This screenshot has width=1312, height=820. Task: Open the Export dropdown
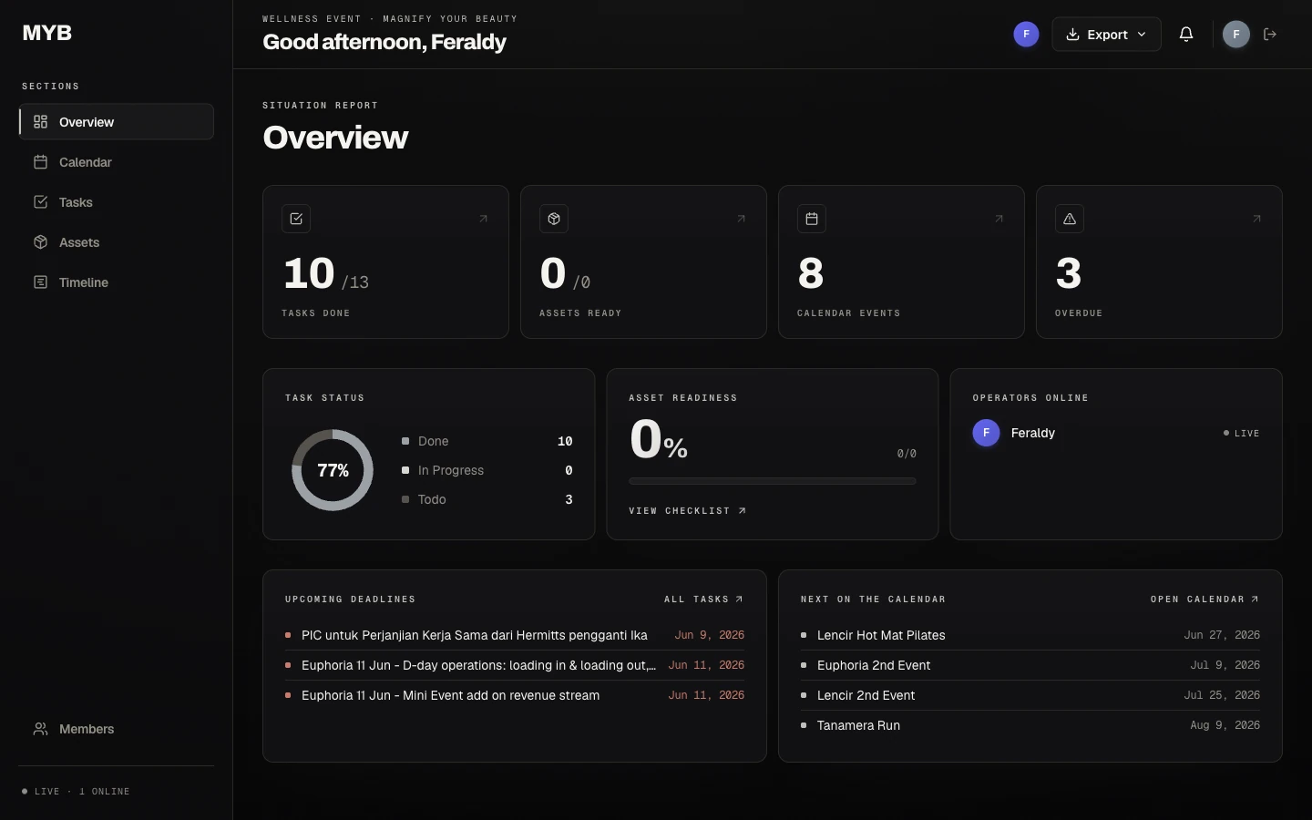point(1106,35)
